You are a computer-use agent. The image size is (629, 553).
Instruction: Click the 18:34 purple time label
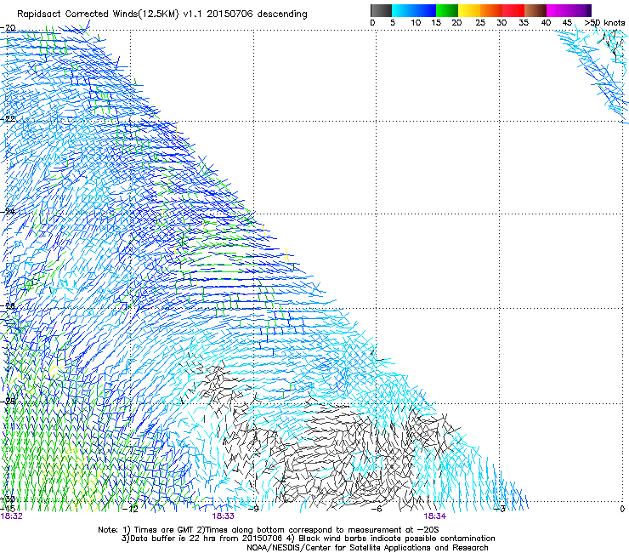435,516
